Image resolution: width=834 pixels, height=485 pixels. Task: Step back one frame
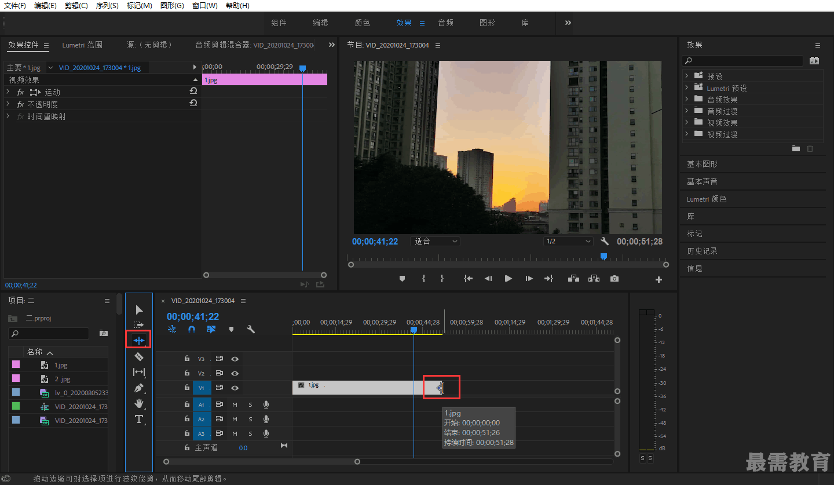488,279
